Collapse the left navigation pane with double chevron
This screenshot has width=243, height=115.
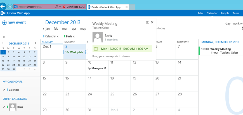coord(4,37)
